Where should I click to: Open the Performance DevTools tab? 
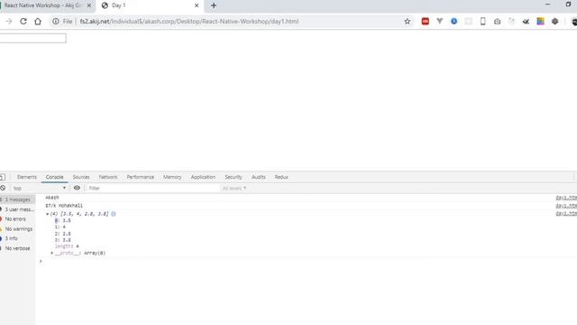point(141,177)
